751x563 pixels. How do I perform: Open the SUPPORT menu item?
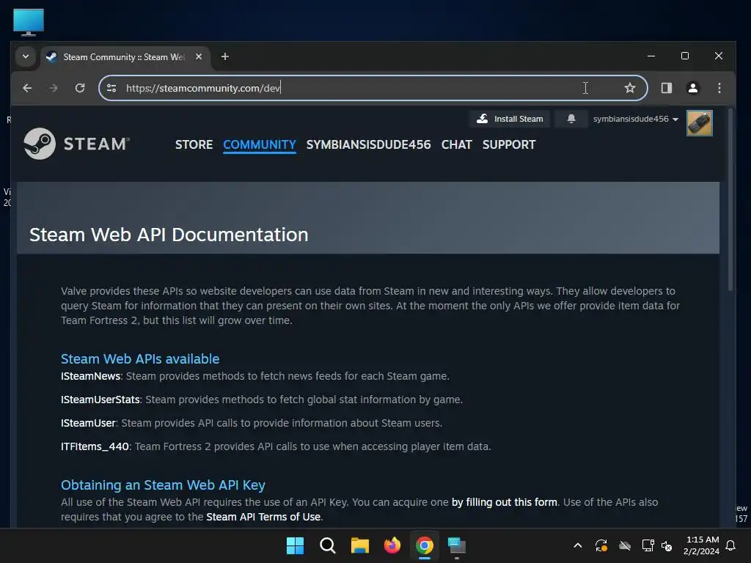pyautogui.click(x=509, y=144)
